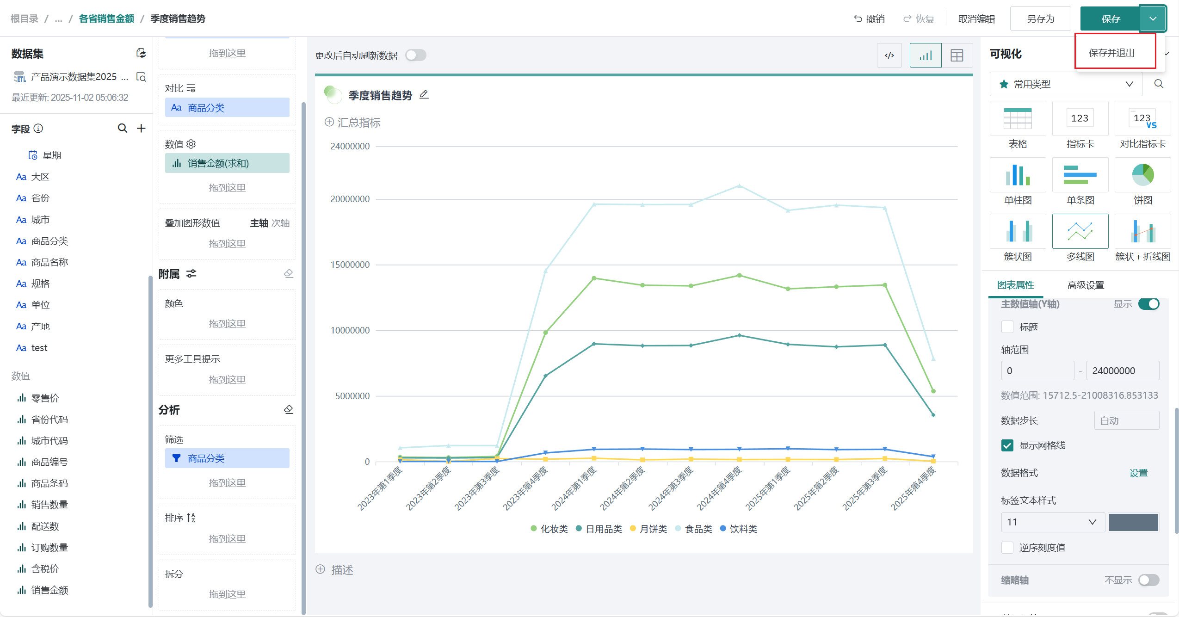Choose 保存并退出 menu option
Viewport: 1179px width, 617px height.
click(x=1111, y=53)
